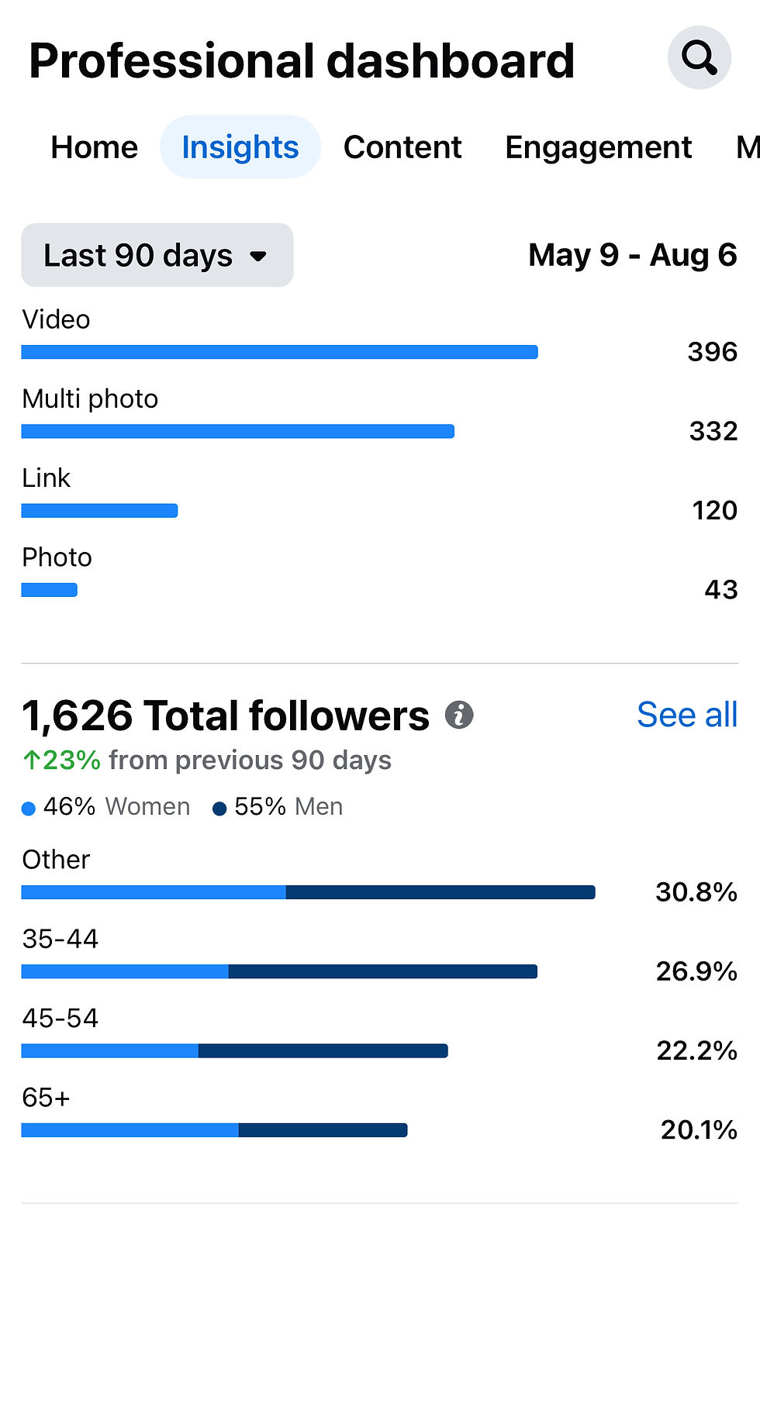This screenshot has width=760, height=1407.
Task: Click the date range May 9 - Aug 6
Action: point(633,255)
